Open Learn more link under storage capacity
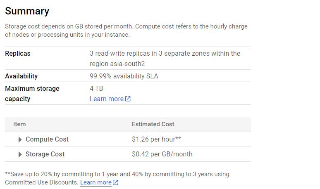The height and width of the screenshot is (189, 320). 107,99
